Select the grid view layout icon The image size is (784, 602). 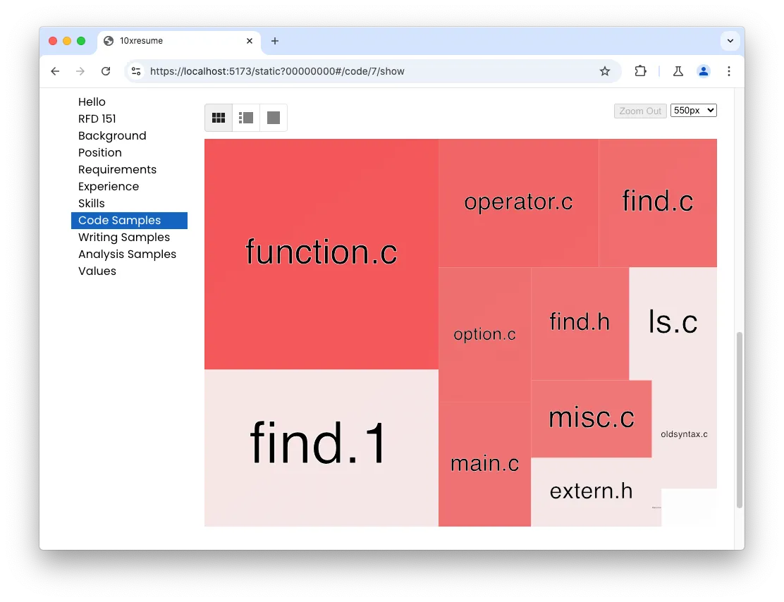[x=218, y=117]
